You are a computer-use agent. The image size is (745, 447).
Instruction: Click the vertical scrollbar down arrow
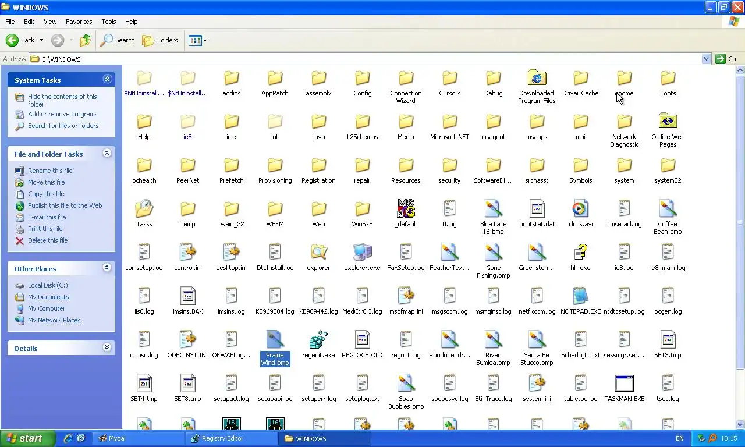pyautogui.click(x=740, y=424)
